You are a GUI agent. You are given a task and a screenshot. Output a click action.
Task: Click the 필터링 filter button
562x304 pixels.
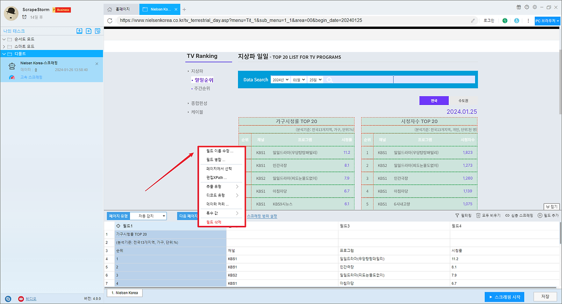463,216
